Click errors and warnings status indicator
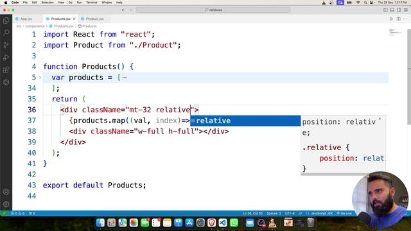Screen dimensions: 411x231 tap(17, 213)
